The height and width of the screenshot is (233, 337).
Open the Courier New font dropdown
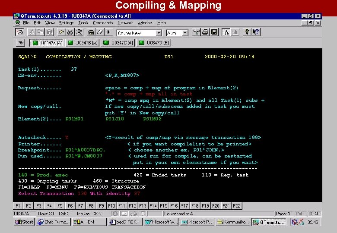click(159, 33)
